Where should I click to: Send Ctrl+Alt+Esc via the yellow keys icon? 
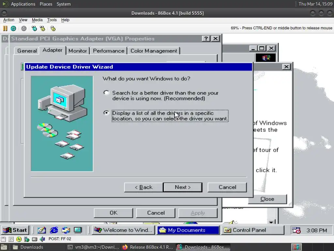coord(43,28)
